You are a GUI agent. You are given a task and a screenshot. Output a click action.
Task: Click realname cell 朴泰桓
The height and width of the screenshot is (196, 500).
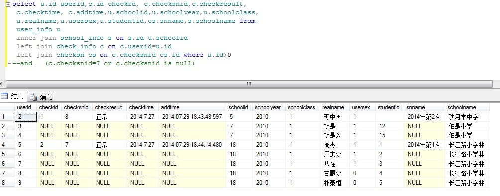335,183
